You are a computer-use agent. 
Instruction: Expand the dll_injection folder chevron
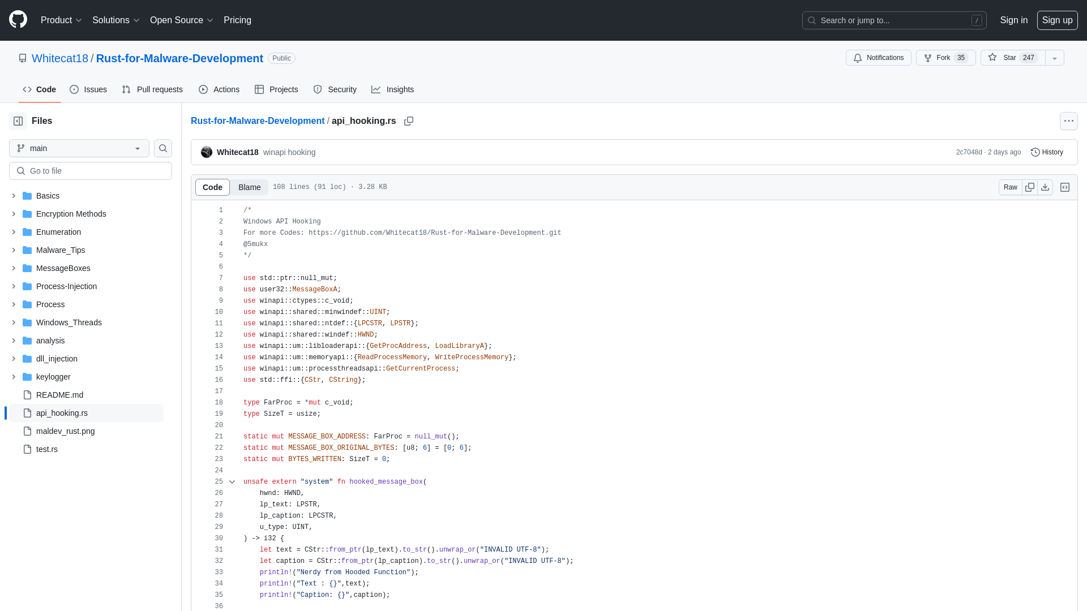(x=14, y=359)
